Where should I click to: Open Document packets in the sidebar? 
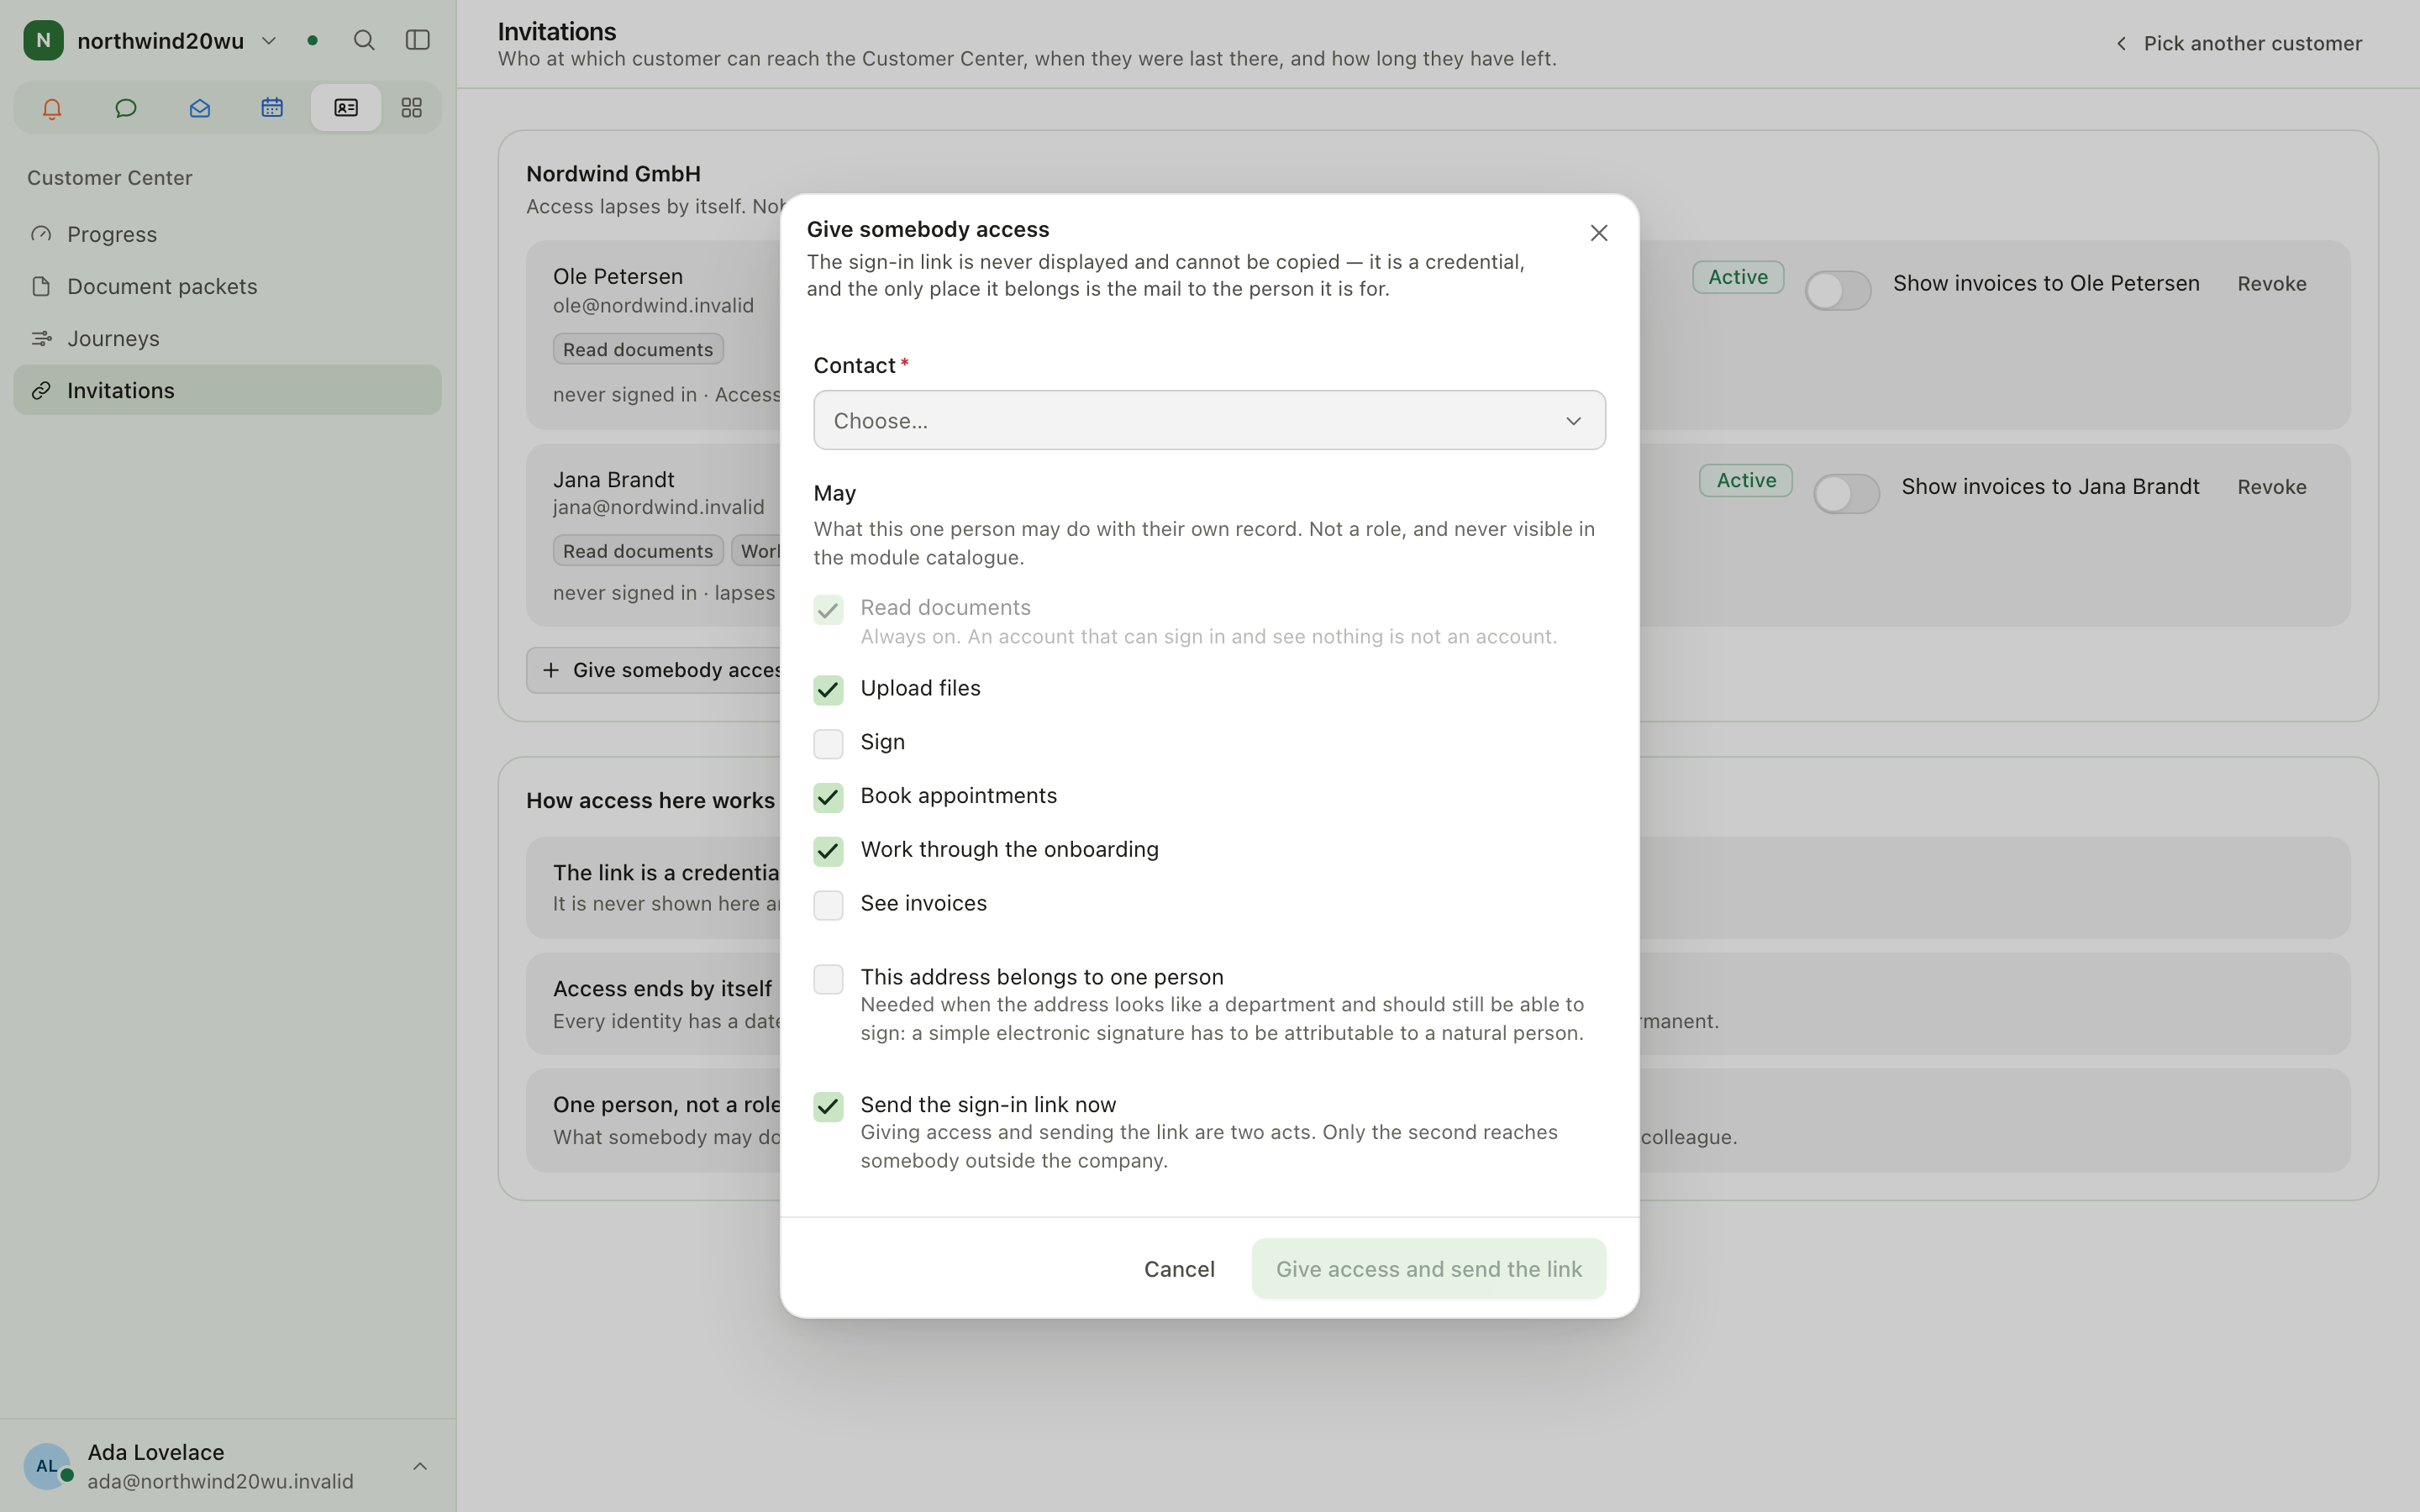[x=227, y=286]
